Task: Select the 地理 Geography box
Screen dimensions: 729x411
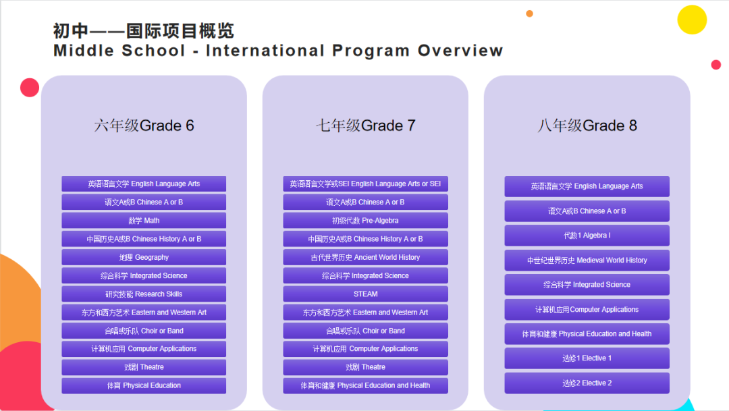Action: (144, 257)
